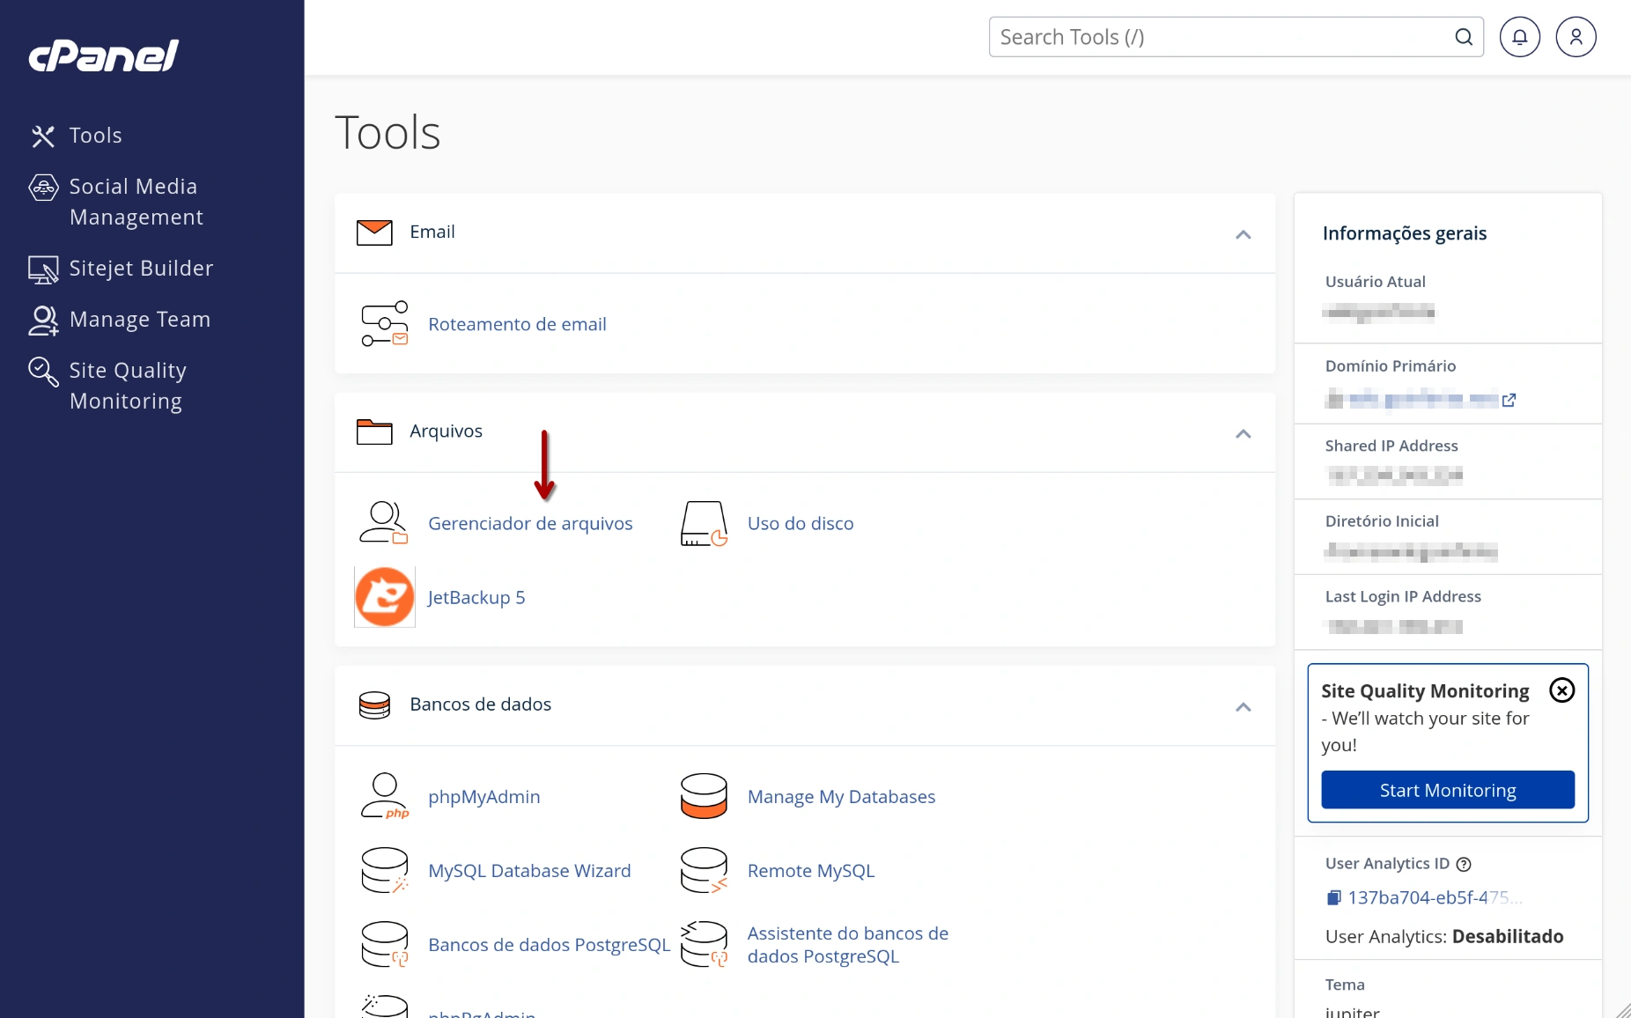Collapse the Email section
This screenshot has height=1018, width=1631.
click(x=1244, y=234)
